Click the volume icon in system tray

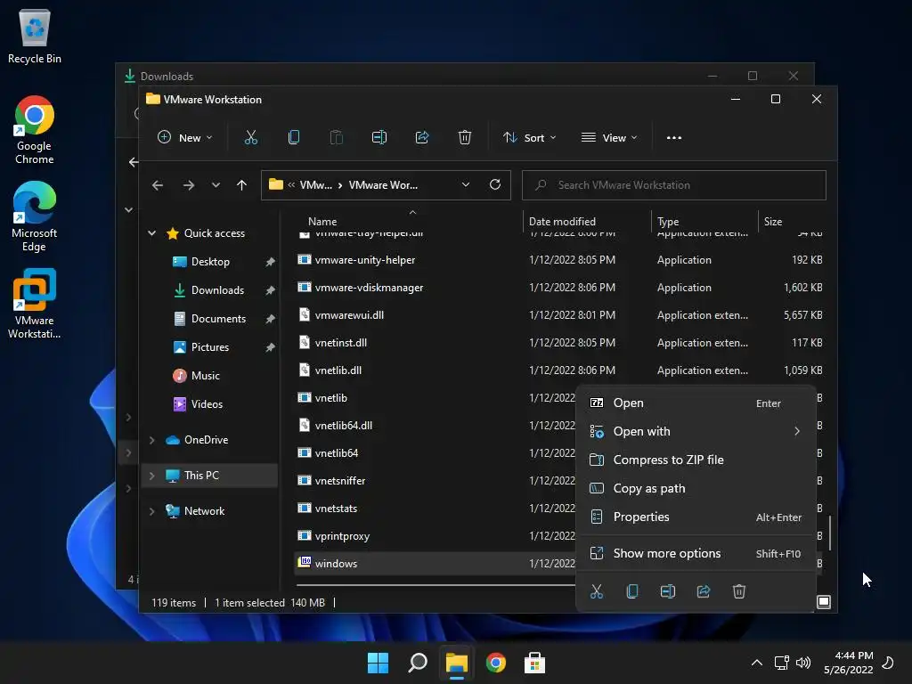click(x=803, y=663)
